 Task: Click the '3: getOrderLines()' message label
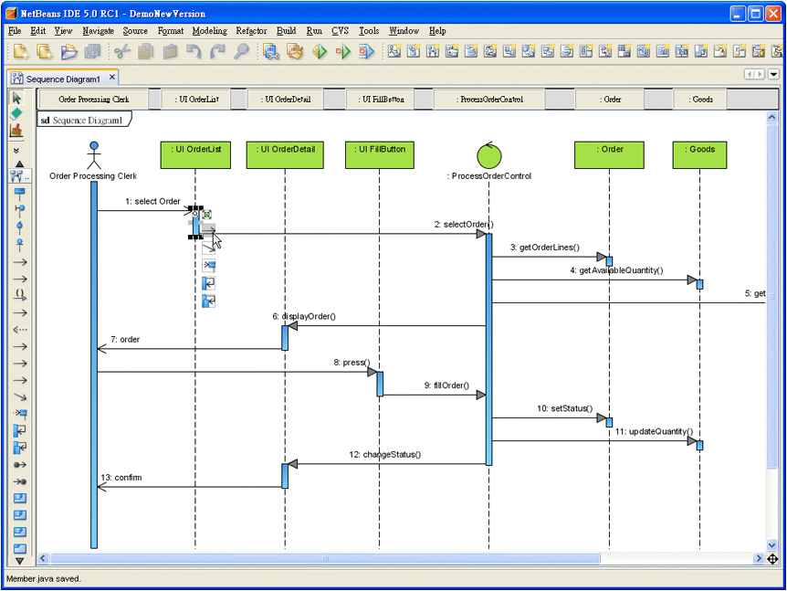pos(544,247)
